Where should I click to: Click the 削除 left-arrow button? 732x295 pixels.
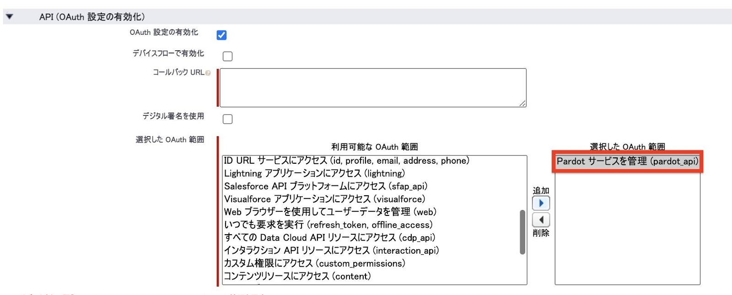pos(541,220)
